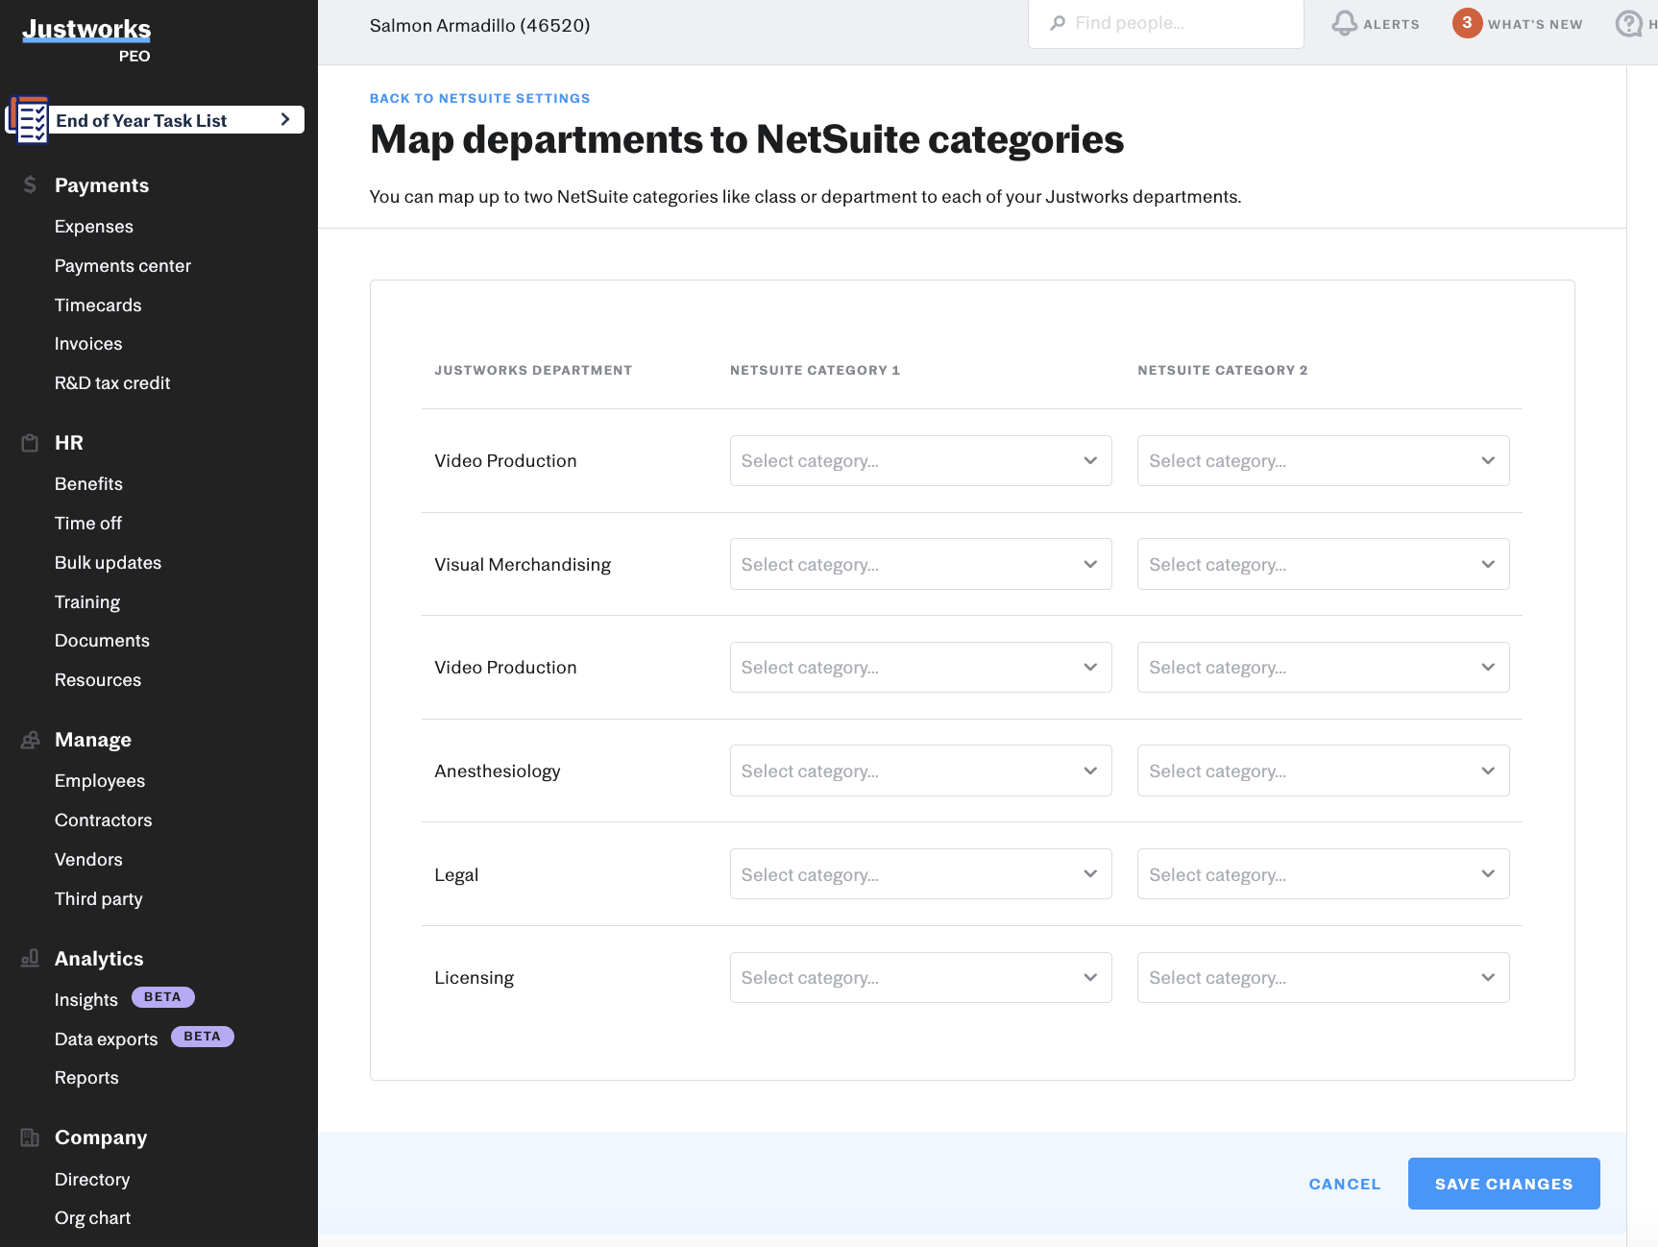Click the Manage section heading
The width and height of the screenshot is (1658, 1247).
point(93,740)
